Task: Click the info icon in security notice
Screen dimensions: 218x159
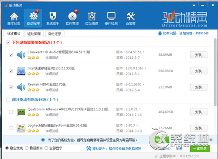Action: coord(43,140)
